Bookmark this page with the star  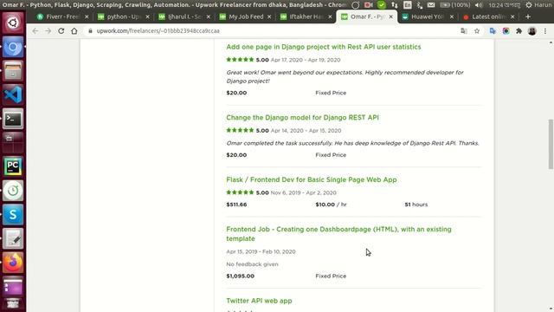pyautogui.click(x=477, y=31)
